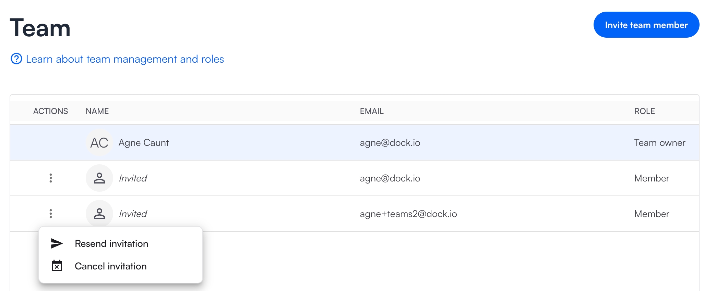The image size is (716, 291).
Task: Click the ROLE column header
Action: 644,111
